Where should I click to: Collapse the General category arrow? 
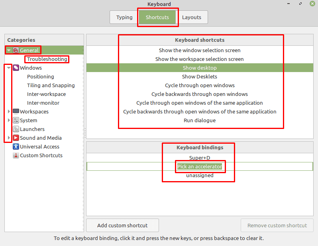click(x=9, y=50)
